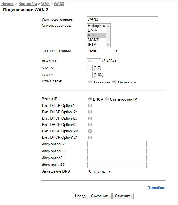Enable IPv6 with the Включить radio
This screenshot has height=205, width=178.
point(90,82)
